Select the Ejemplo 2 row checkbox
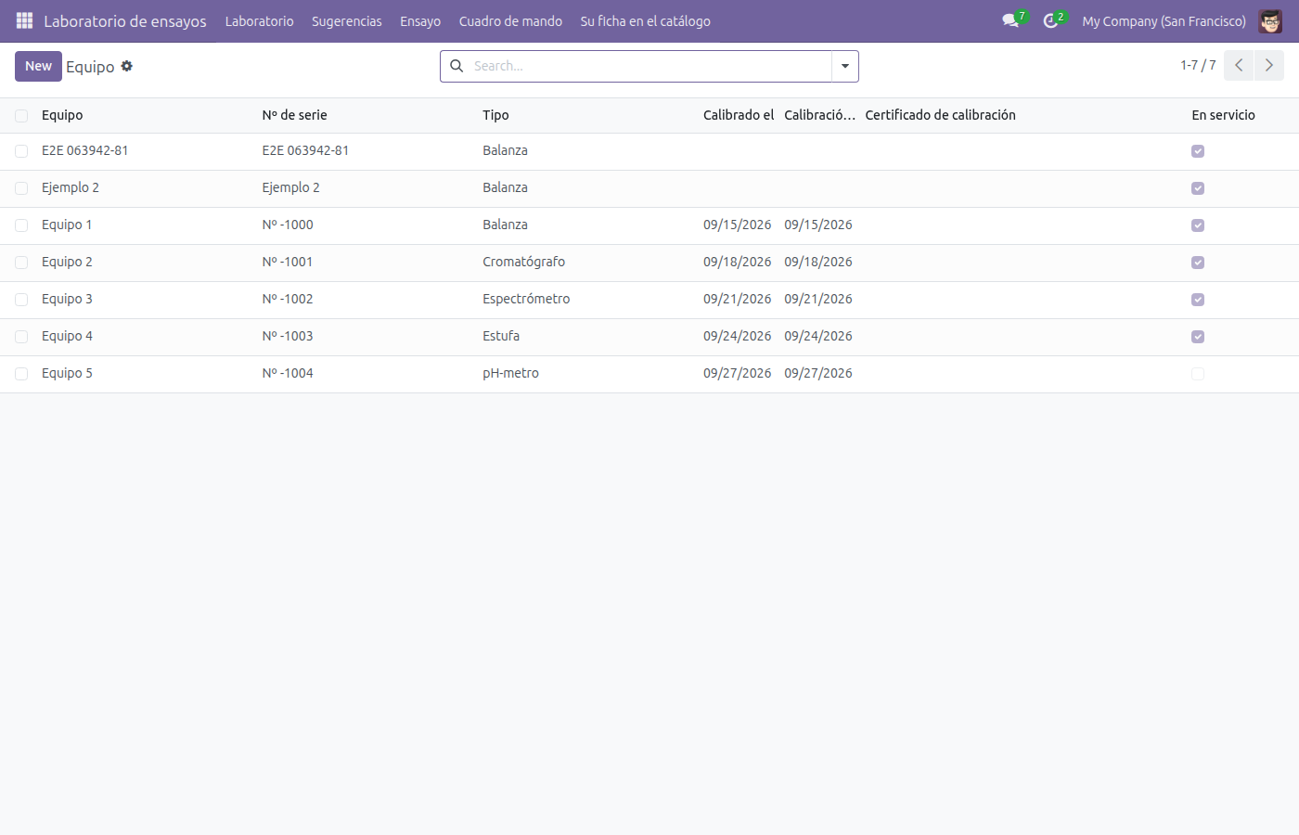 click(x=21, y=188)
